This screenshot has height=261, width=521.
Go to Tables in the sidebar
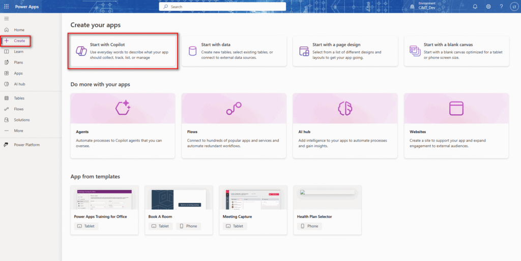point(19,98)
